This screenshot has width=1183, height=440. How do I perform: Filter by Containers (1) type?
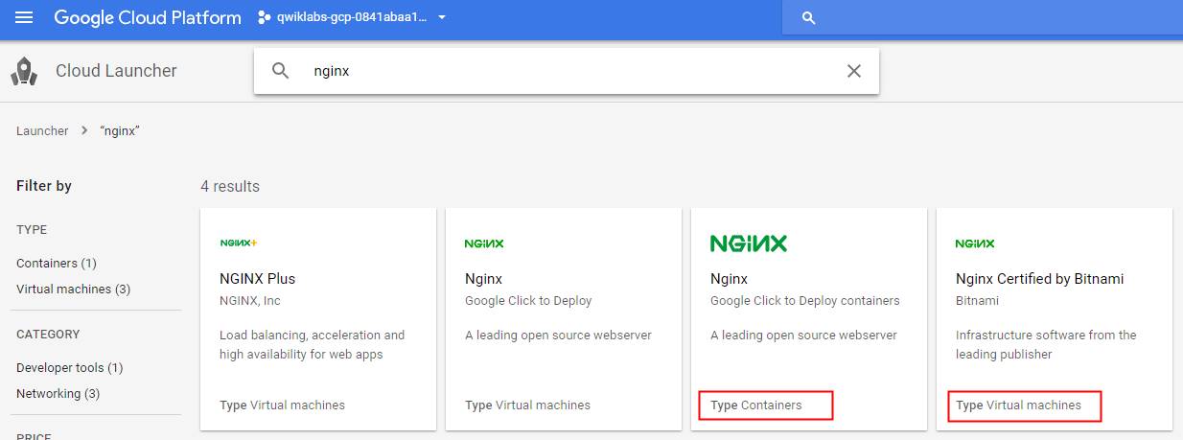click(x=57, y=263)
